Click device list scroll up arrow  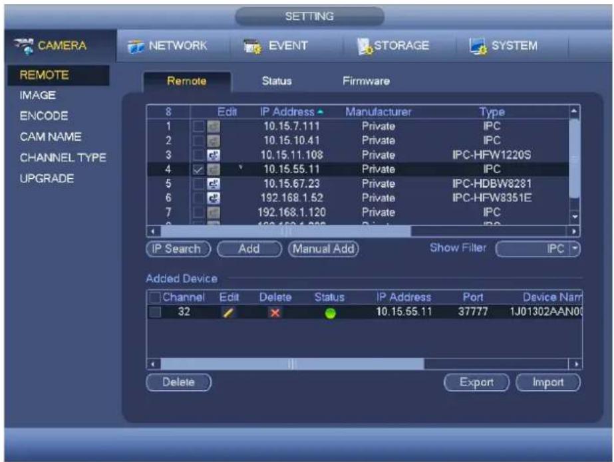click(x=574, y=112)
